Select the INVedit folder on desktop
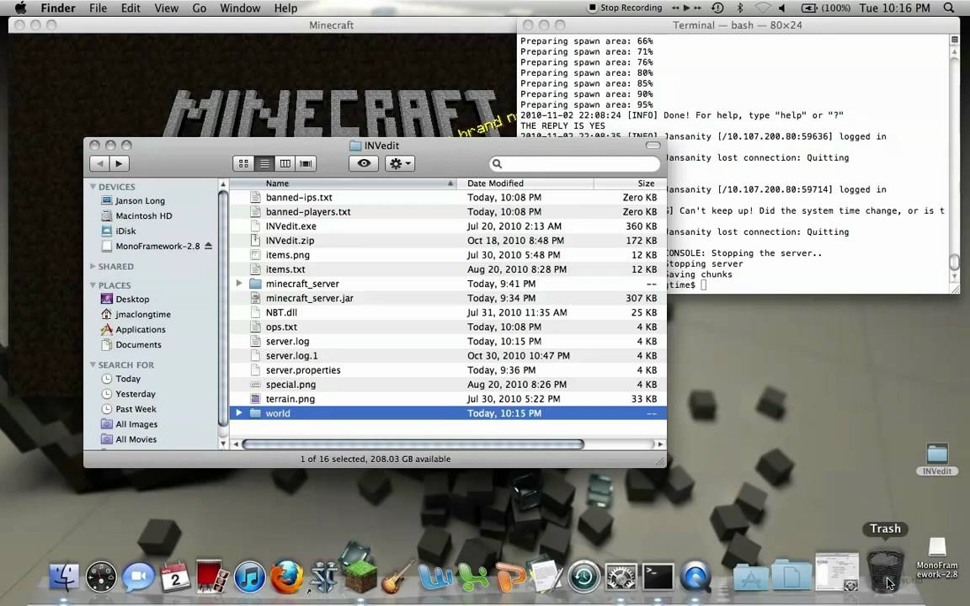Viewport: 970px width, 606px height. coord(937,460)
